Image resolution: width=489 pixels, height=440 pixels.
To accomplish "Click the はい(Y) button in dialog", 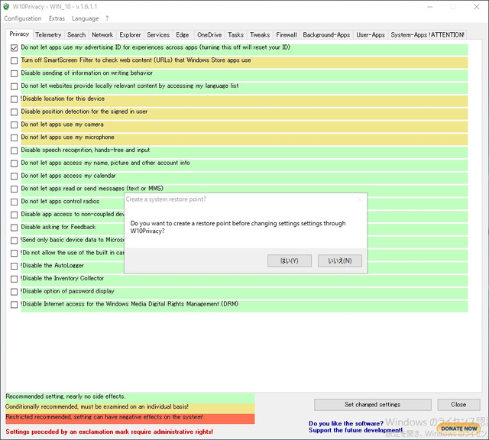I will [x=289, y=260].
